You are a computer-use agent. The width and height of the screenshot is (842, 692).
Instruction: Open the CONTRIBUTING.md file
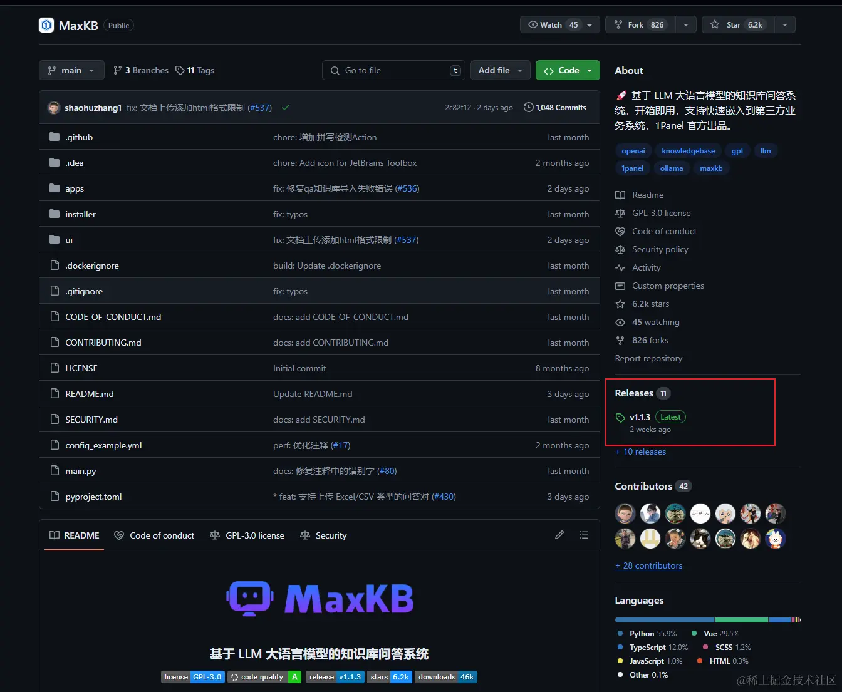(103, 343)
